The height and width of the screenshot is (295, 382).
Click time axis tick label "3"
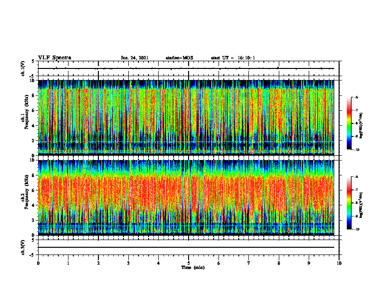[128, 263]
